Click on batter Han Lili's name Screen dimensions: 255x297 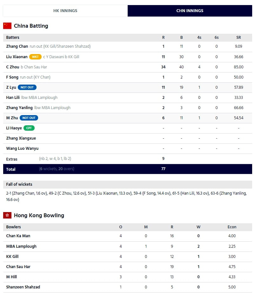coord(13,98)
